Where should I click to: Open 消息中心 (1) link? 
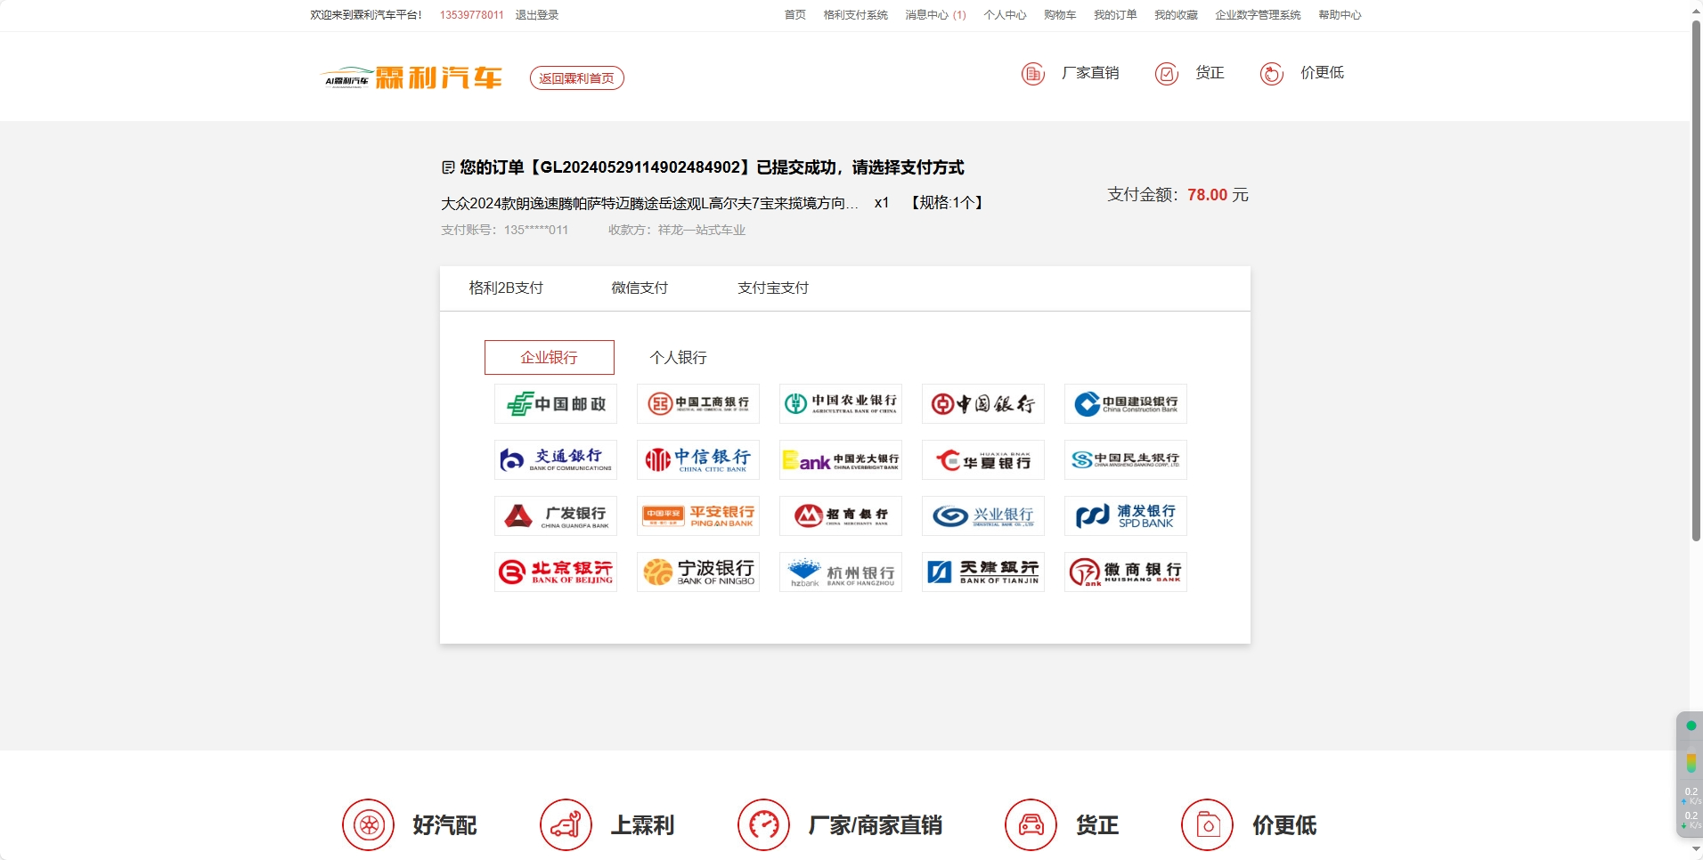click(x=936, y=15)
